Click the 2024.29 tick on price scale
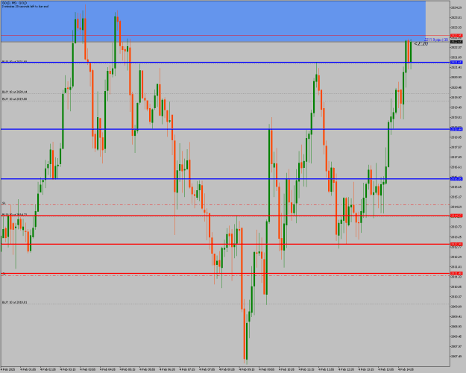Screen dimensions: 466x373 (x=456, y=7)
